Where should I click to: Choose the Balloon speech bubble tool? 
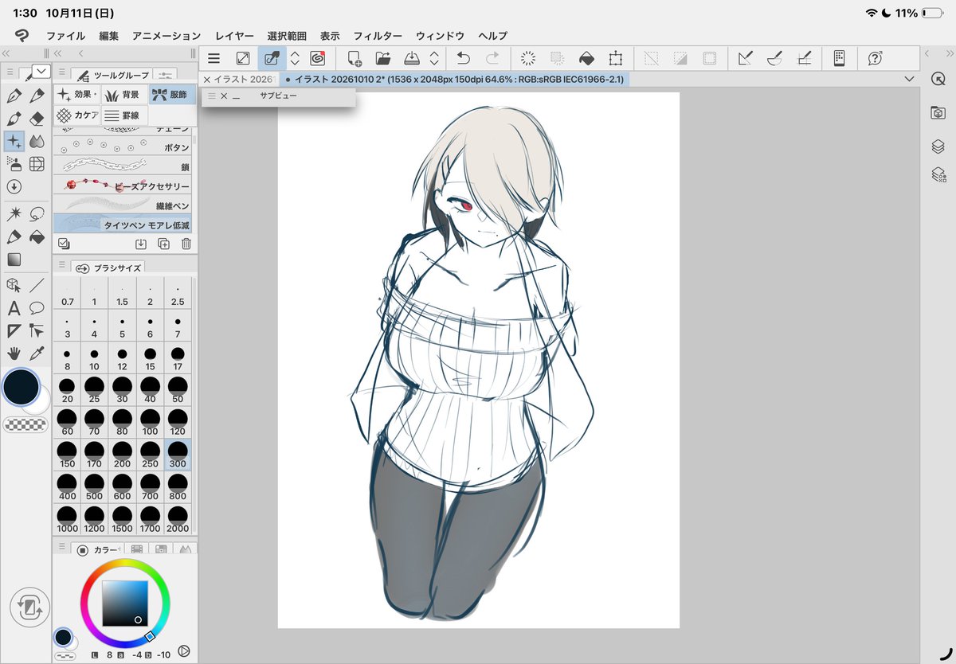(37, 308)
